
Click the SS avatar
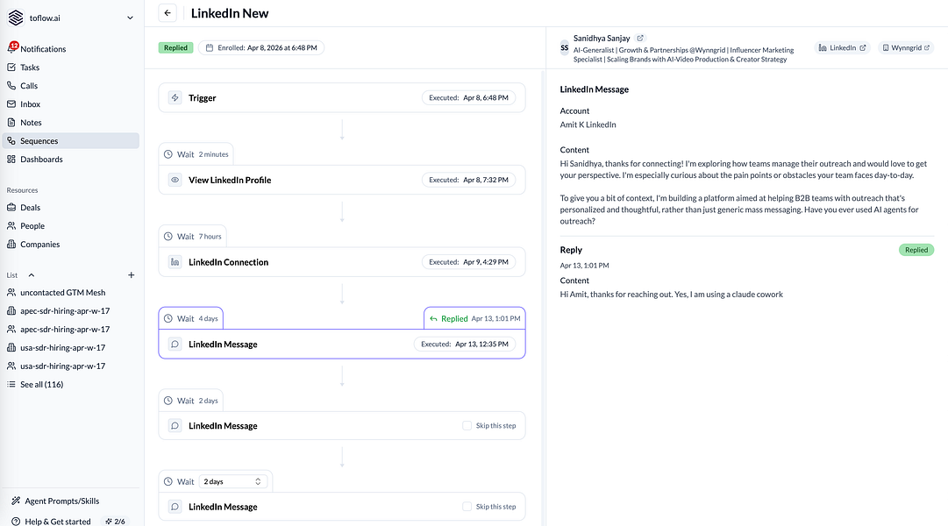pos(564,47)
